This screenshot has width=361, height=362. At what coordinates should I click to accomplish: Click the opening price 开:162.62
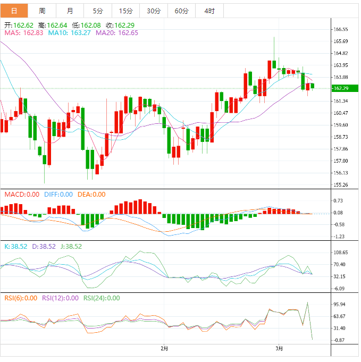tap(19, 25)
